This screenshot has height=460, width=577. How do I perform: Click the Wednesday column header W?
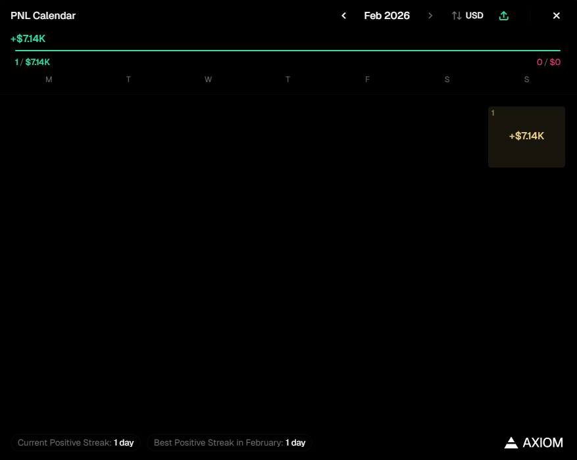208,80
